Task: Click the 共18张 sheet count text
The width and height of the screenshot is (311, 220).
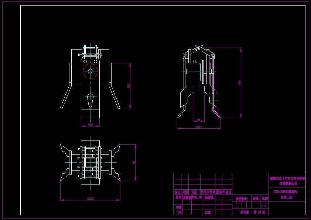Action: tap(245, 212)
